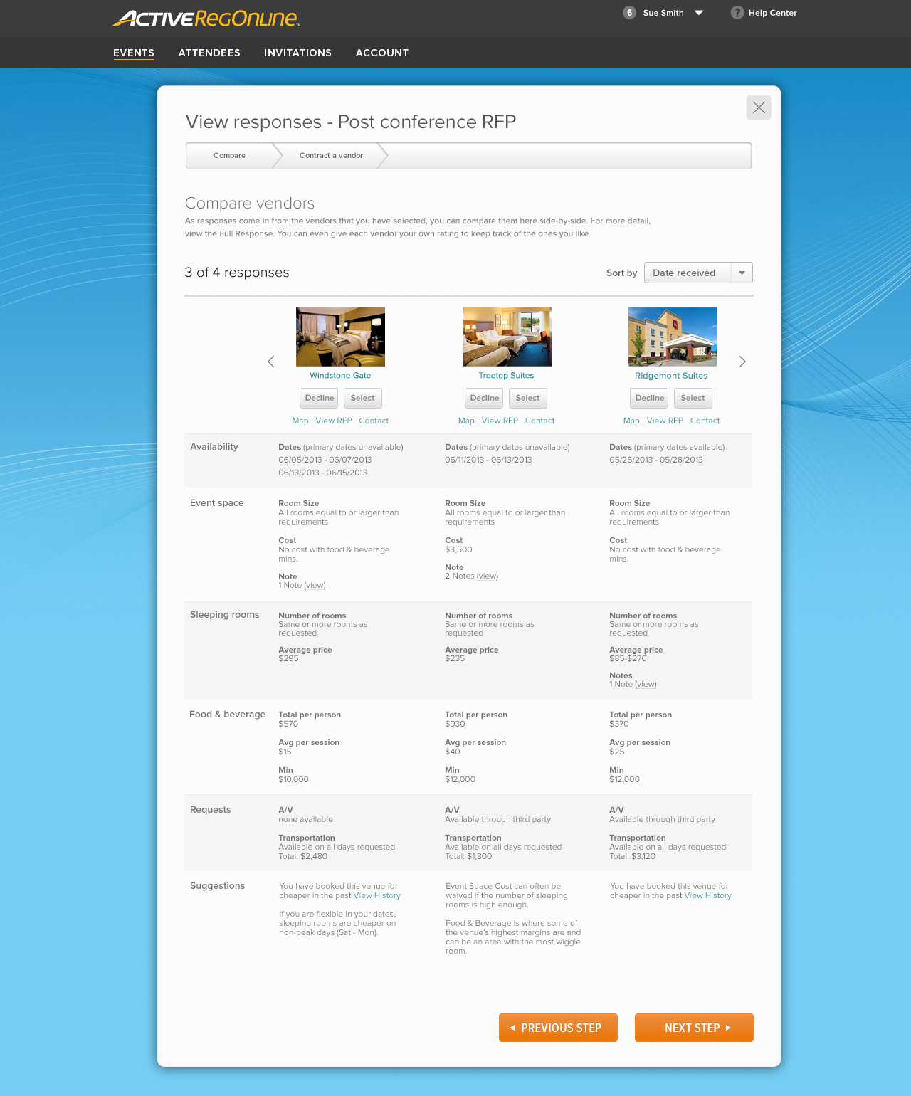Select the Contract a vendor step
This screenshot has width=911, height=1096.
pos(331,156)
